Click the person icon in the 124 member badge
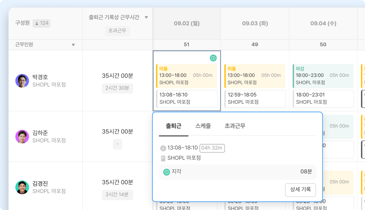The image size is (365, 210). [x=37, y=23]
